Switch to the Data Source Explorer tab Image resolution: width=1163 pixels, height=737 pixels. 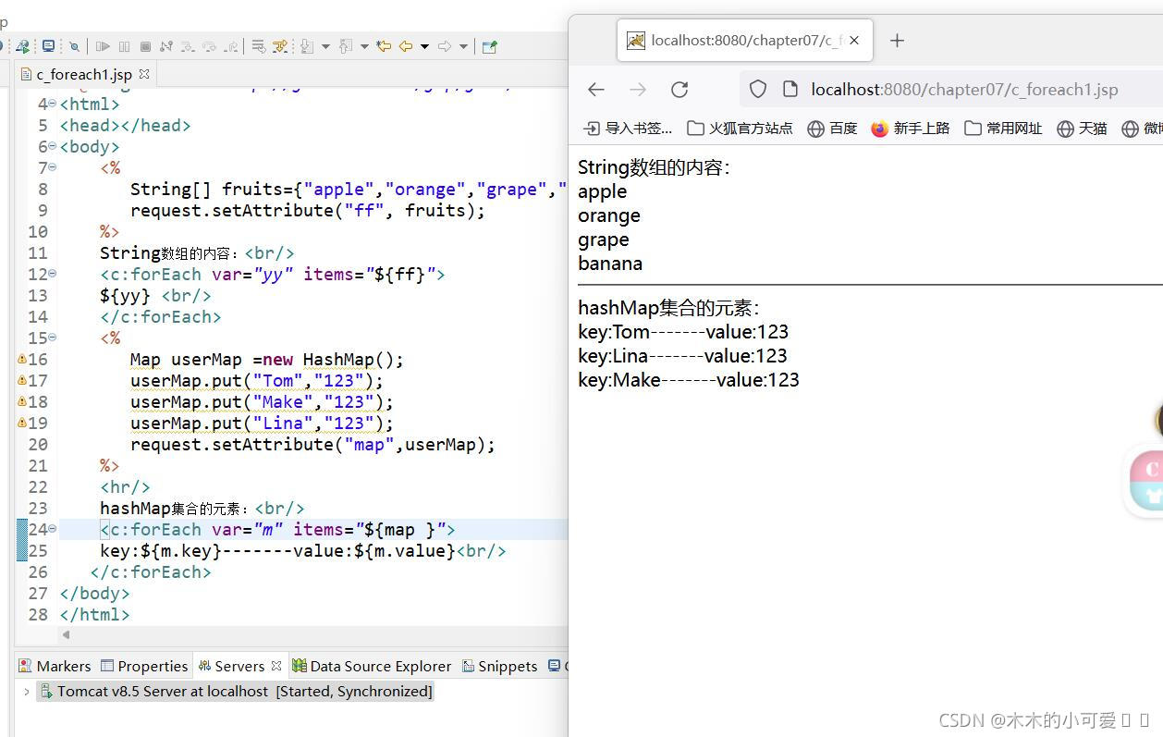point(379,665)
